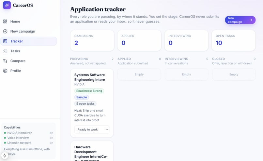Screen dimensions: 263x161
Task: Click the Sample tag badge
Action: click(82, 97)
